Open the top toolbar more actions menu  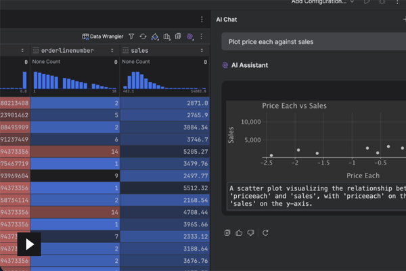[397, 2]
